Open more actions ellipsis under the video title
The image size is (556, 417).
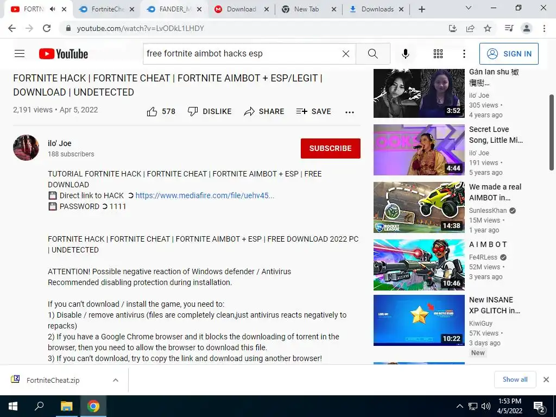point(350,112)
